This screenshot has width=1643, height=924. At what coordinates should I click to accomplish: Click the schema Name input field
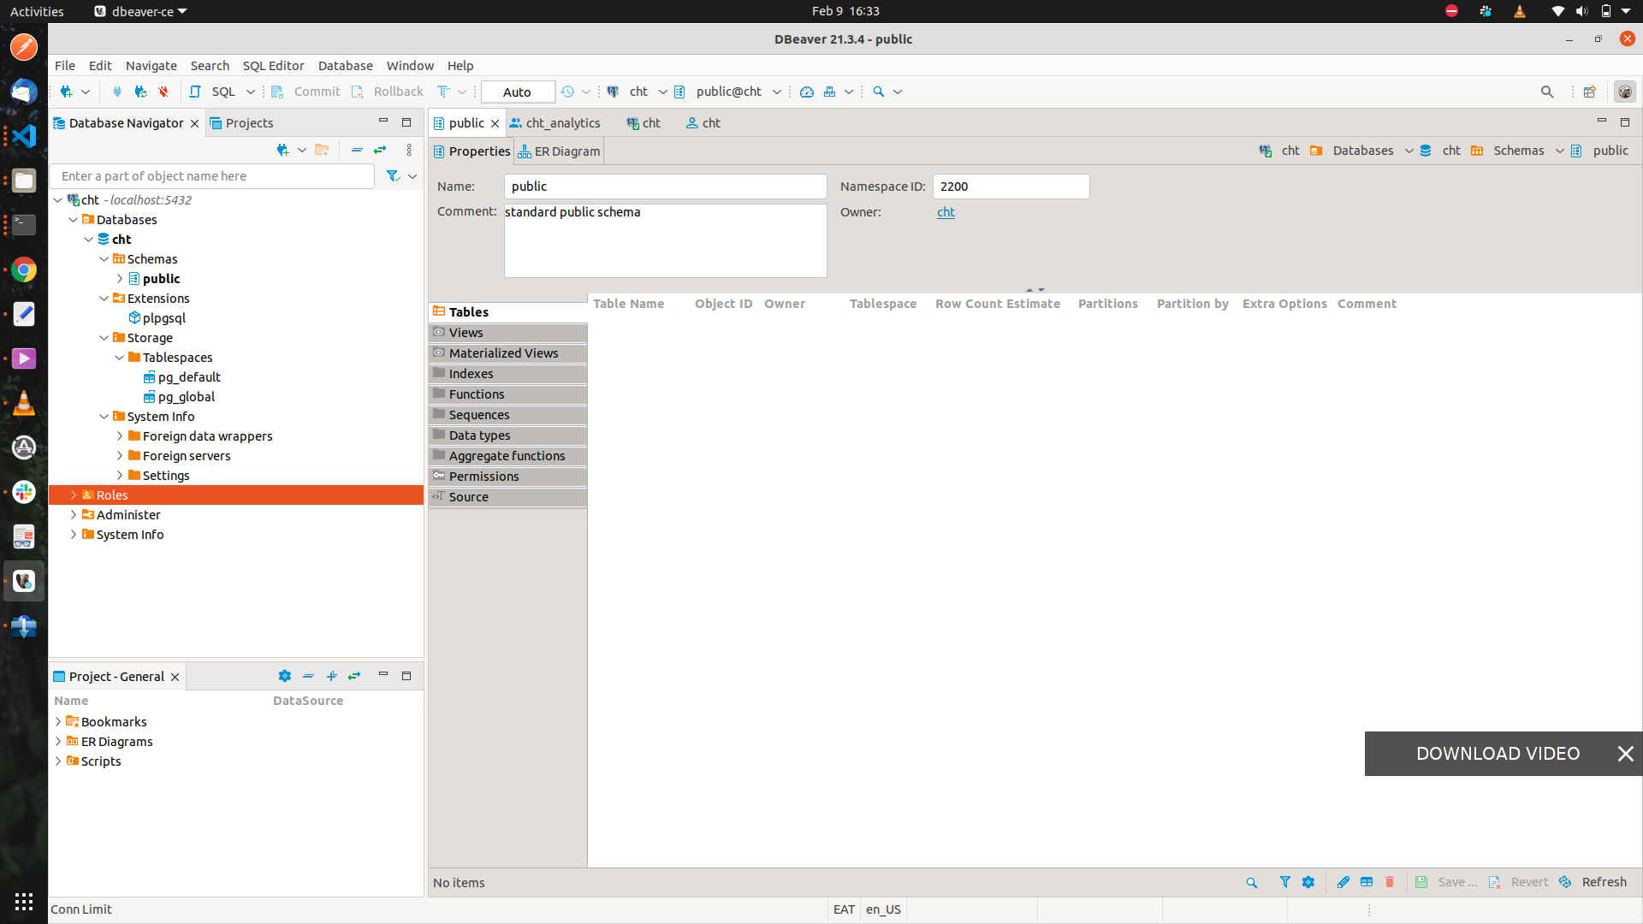[x=666, y=187]
